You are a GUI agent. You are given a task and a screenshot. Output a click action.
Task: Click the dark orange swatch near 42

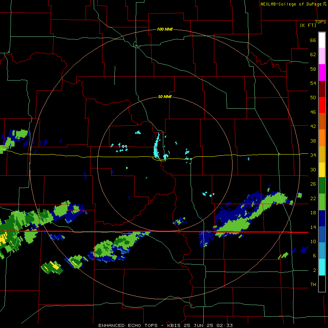click(x=322, y=121)
